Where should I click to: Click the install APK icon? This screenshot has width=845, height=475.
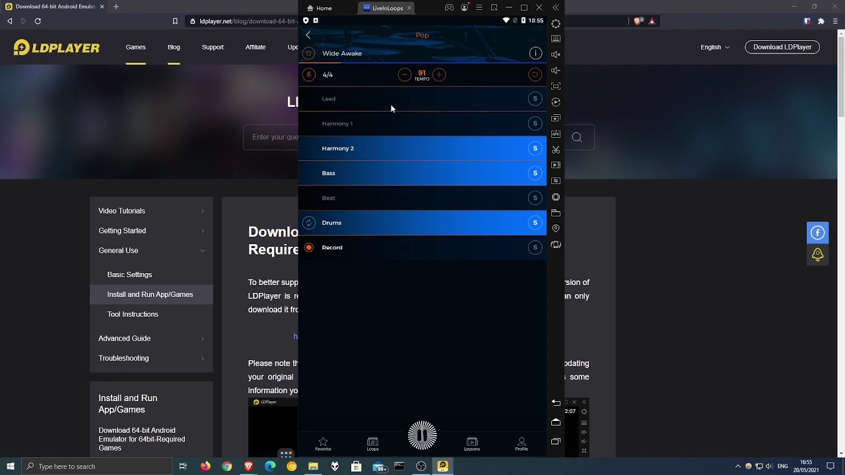coord(556,134)
